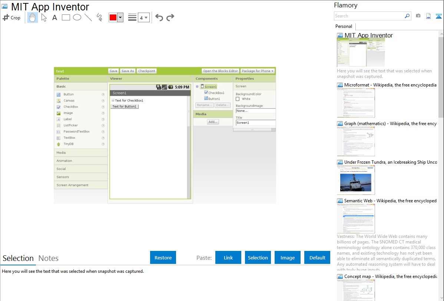Redo the last undone action
This screenshot has width=444, height=301.
click(170, 17)
